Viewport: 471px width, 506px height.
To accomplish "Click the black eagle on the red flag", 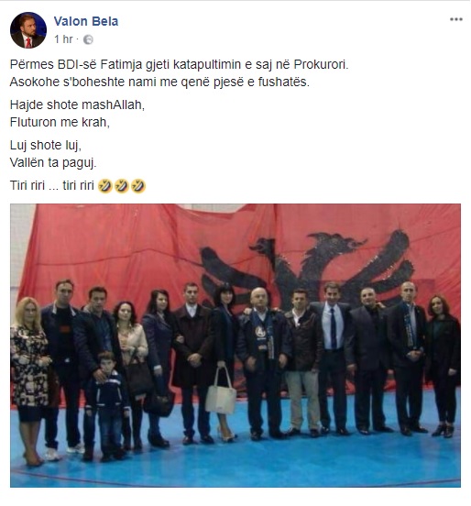I will (306, 268).
